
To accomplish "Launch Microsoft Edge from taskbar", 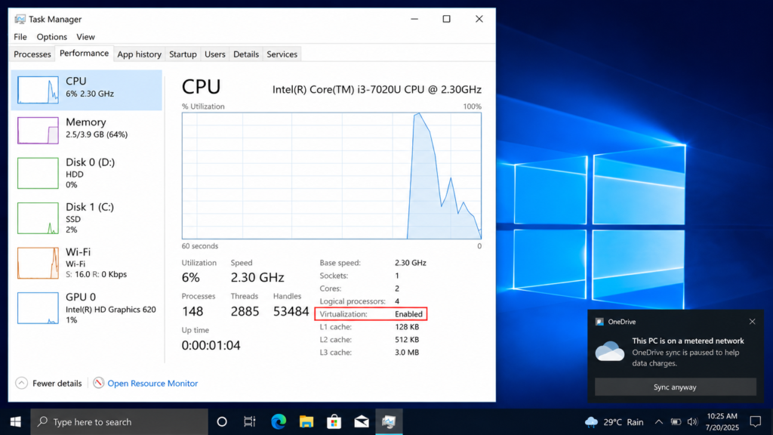I will point(279,421).
